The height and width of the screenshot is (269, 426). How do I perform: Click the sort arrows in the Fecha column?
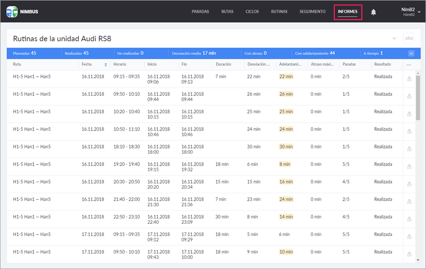coord(105,65)
